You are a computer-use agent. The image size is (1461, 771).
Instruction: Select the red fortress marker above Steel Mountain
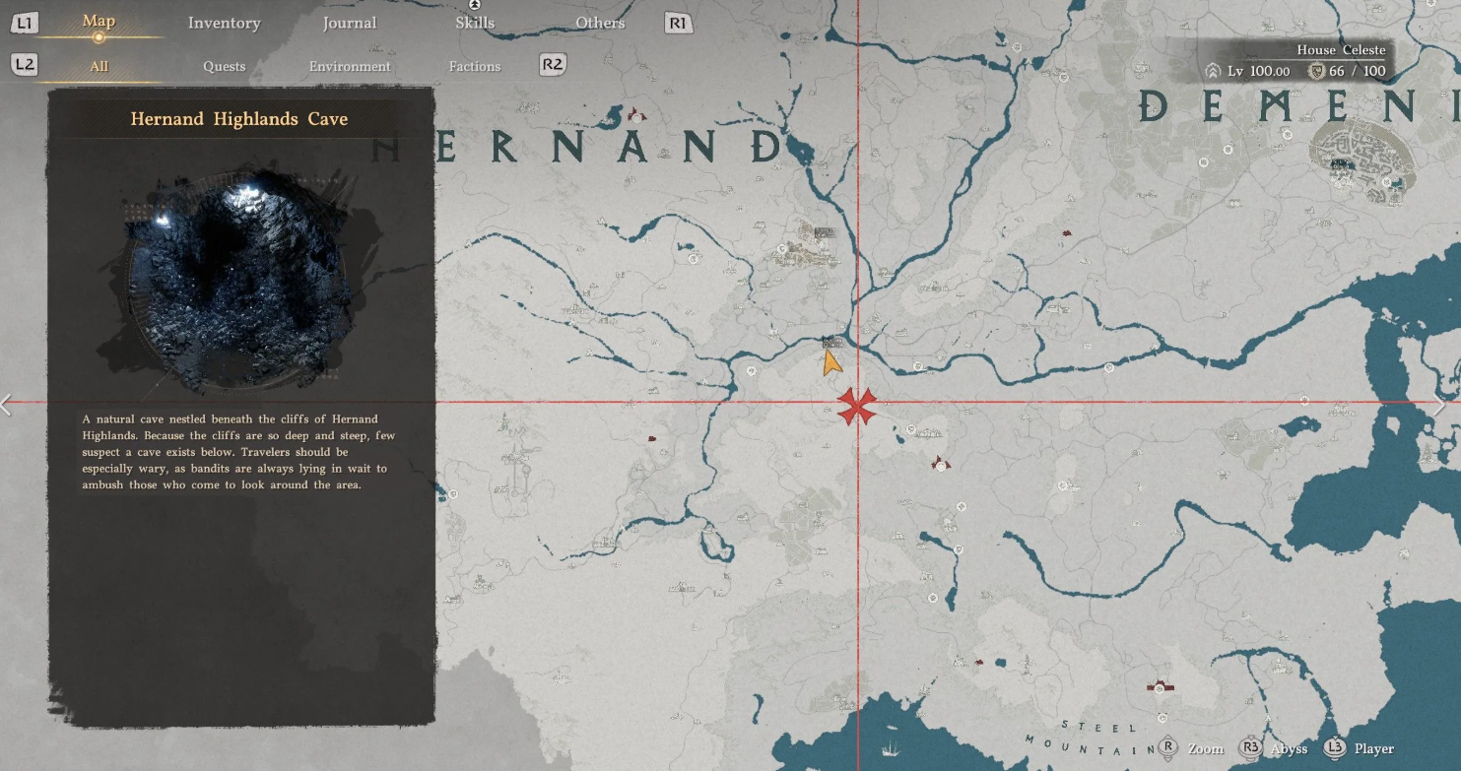(1162, 685)
